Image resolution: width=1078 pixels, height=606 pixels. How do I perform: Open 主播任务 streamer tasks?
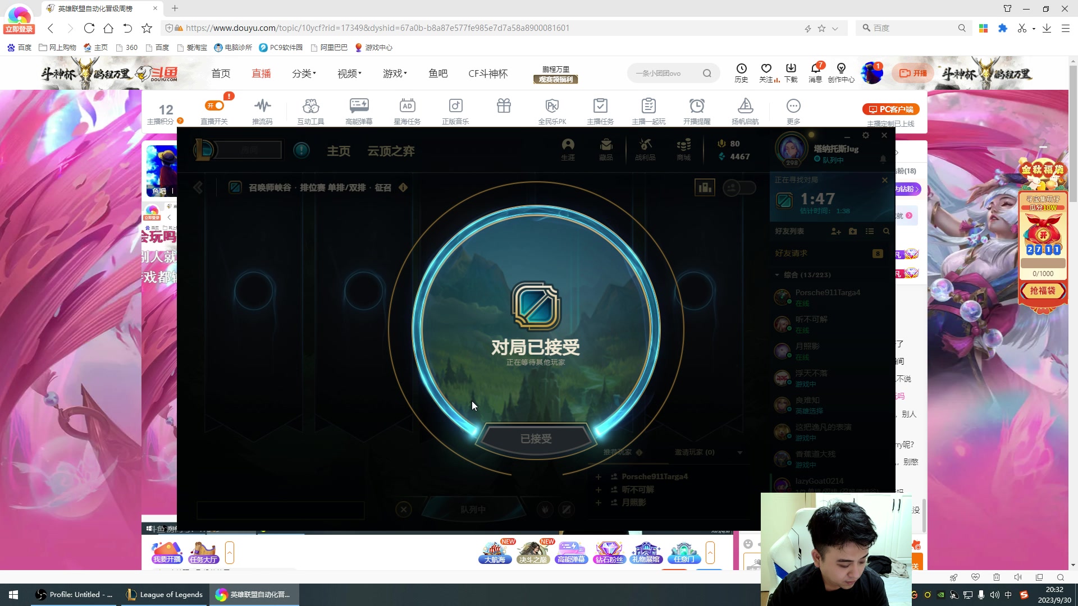600,111
